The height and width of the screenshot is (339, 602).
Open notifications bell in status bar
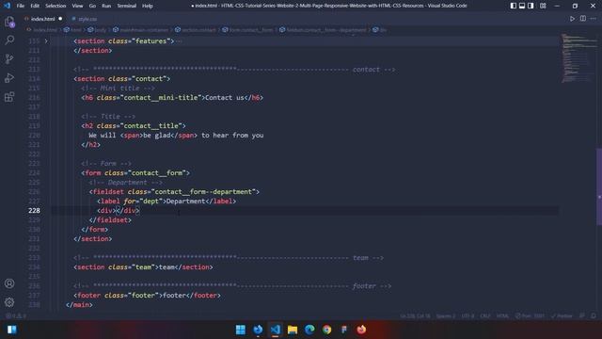coord(594,316)
